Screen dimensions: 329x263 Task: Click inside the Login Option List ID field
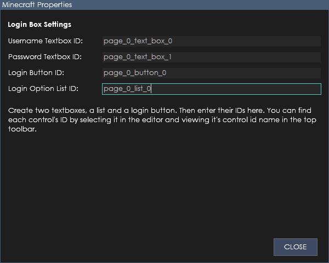coord(212,89)
